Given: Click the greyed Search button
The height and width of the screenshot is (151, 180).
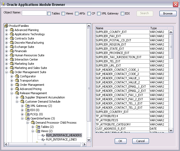Looking at the screenshot, I should (x=145, y=13).
